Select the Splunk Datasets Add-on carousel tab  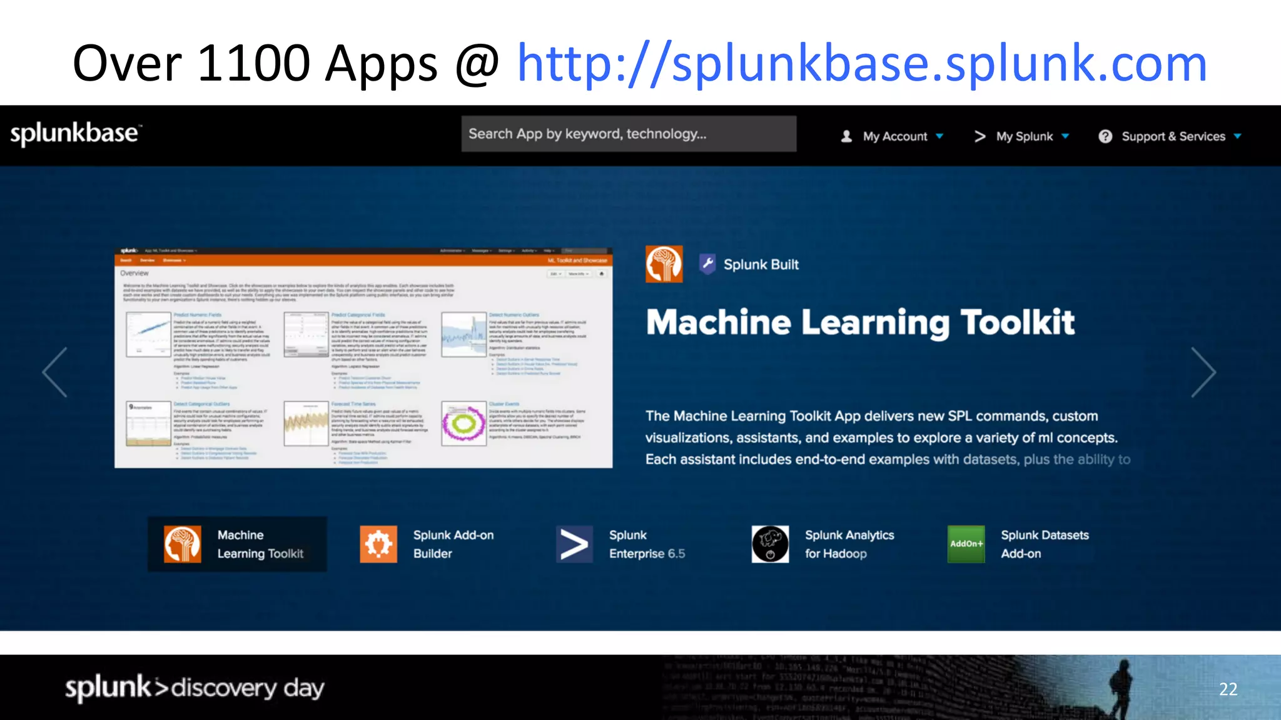point(1018,544)
